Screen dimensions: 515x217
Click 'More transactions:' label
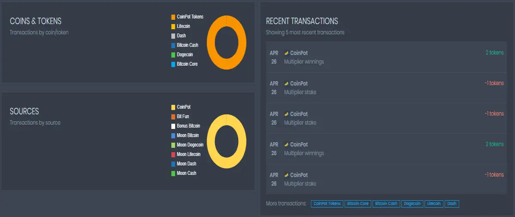coord(286,203)
